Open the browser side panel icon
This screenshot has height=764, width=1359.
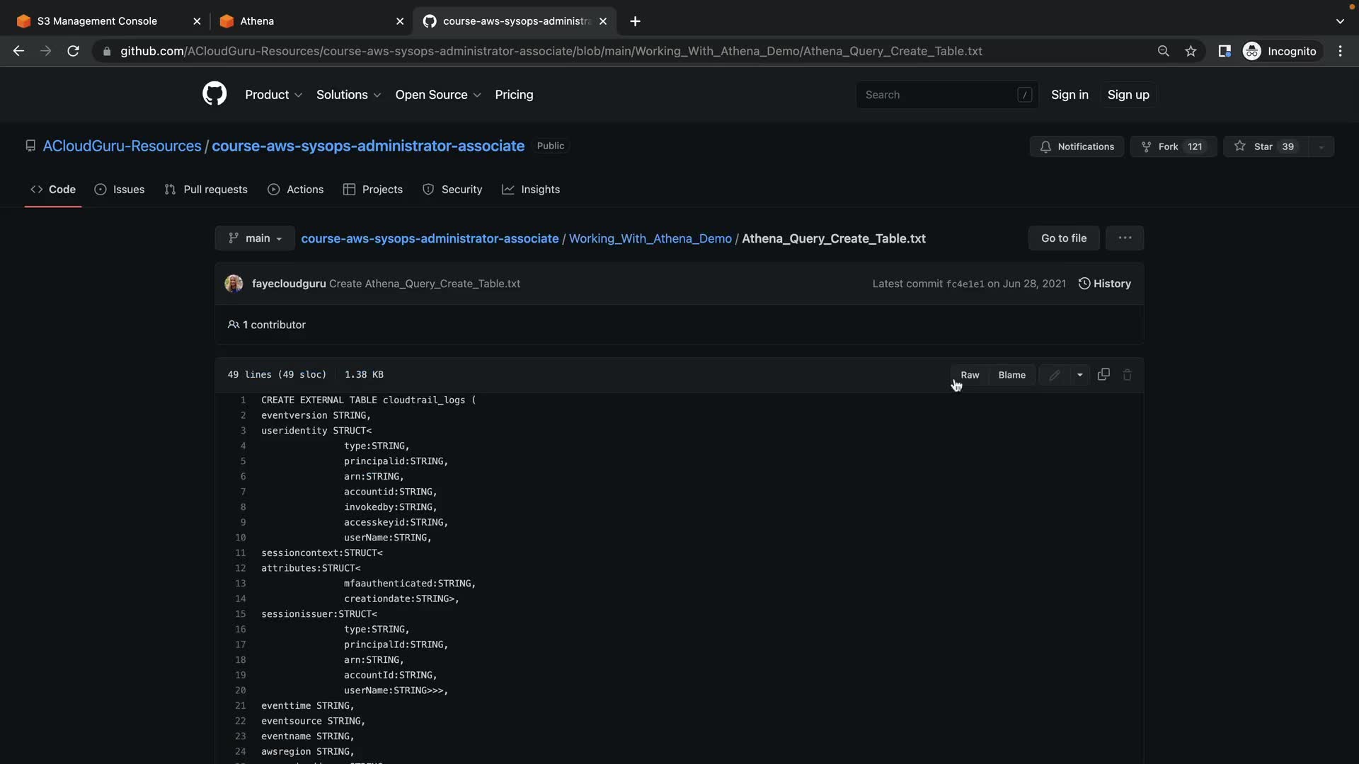point(1224,51)
